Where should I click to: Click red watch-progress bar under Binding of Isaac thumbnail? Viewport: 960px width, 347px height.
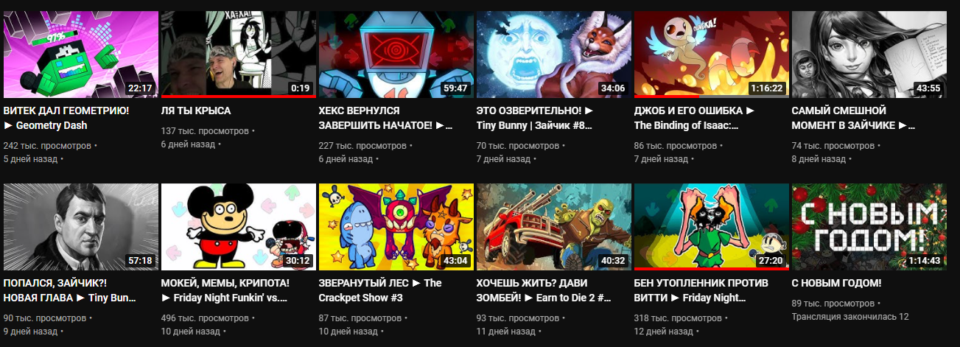[x=666, y=97]
